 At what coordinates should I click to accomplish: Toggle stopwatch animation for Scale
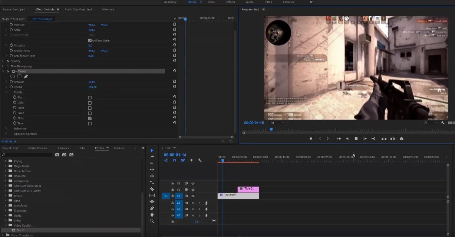tap(11, 30)
